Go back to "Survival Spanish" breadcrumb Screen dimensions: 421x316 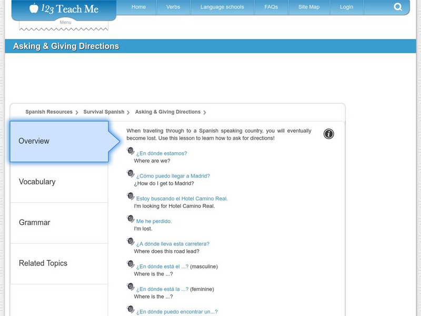[103, 112]
